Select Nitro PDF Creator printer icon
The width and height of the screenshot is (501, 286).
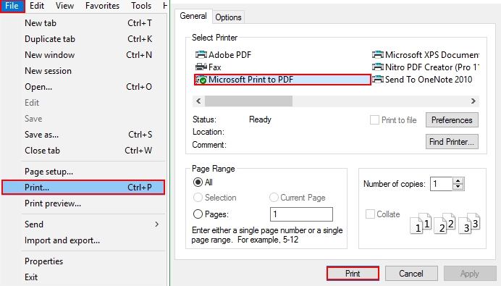click(x=378, y=67)
